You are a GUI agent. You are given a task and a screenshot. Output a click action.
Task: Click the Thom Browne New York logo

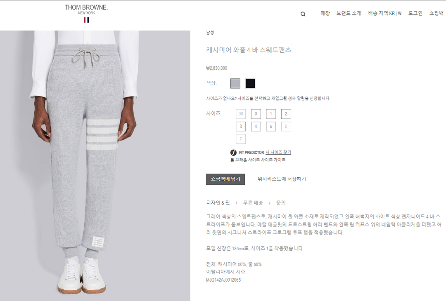coord(86,13)
